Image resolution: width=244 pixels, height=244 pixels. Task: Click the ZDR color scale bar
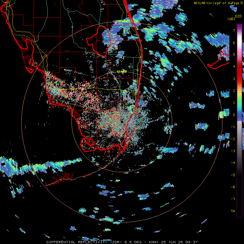coord(239,120)
